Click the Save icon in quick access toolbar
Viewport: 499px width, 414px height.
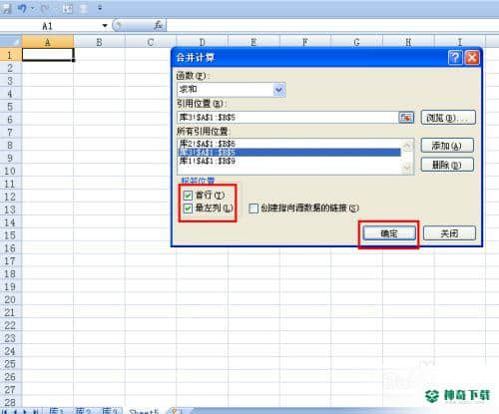[x=6, y=8]
